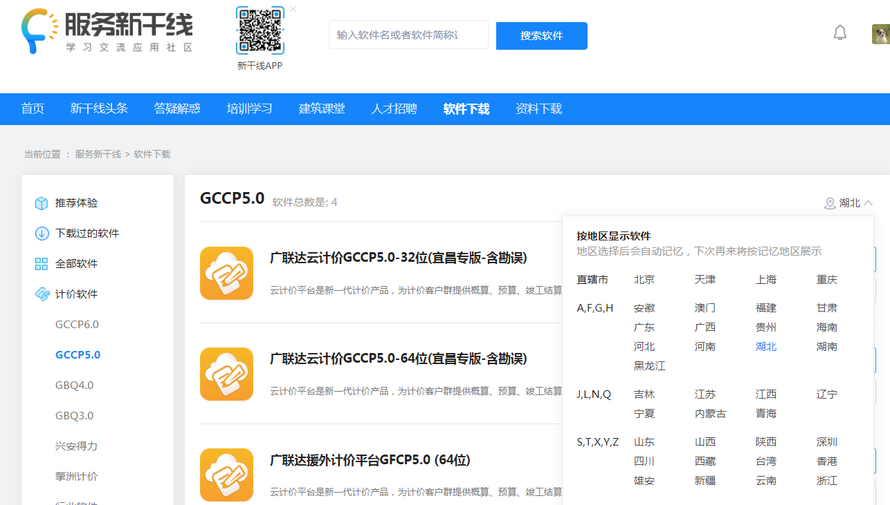
Task: Choose 江苏 in the region list
Action: [705, 394]
